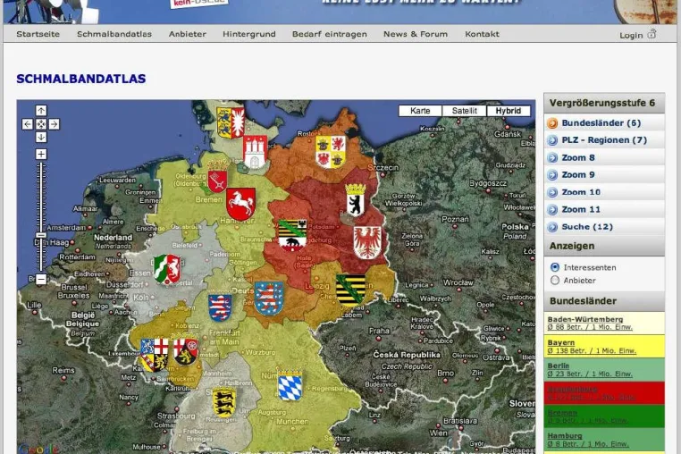The width and height of the screenshot is (681, 454).
Task: Open the Hamburg list entry
Action: click(x=604, y=440)
